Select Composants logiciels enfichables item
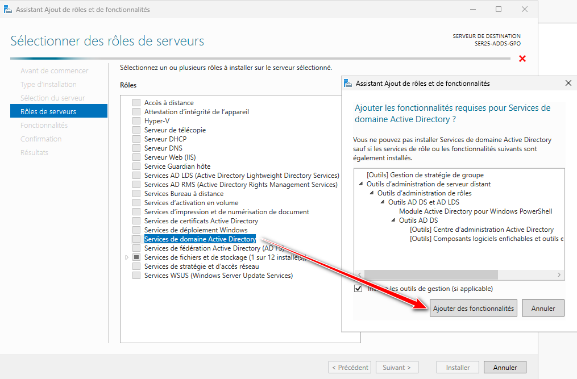The height and width of the screenshot is (379, 577). point(487,239)
